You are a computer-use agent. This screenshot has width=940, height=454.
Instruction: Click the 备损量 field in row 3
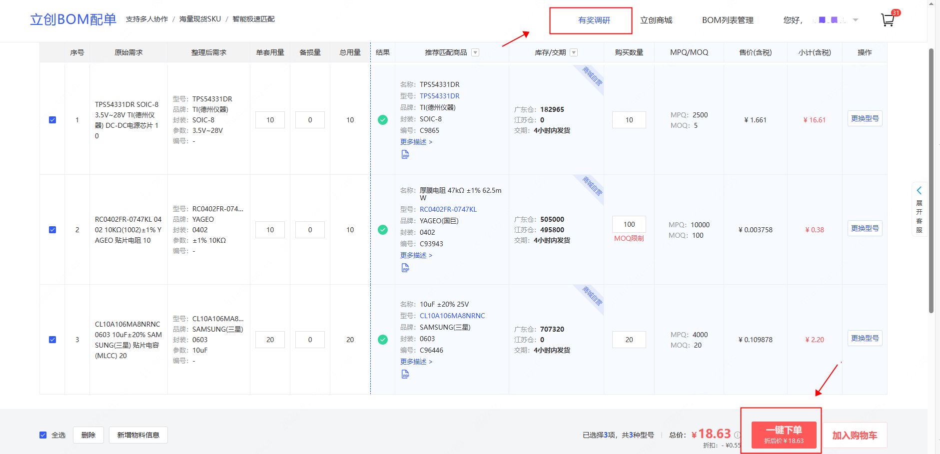310,340
